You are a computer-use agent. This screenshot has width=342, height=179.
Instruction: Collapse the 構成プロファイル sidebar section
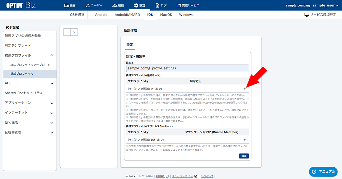[x=52, y=55]
